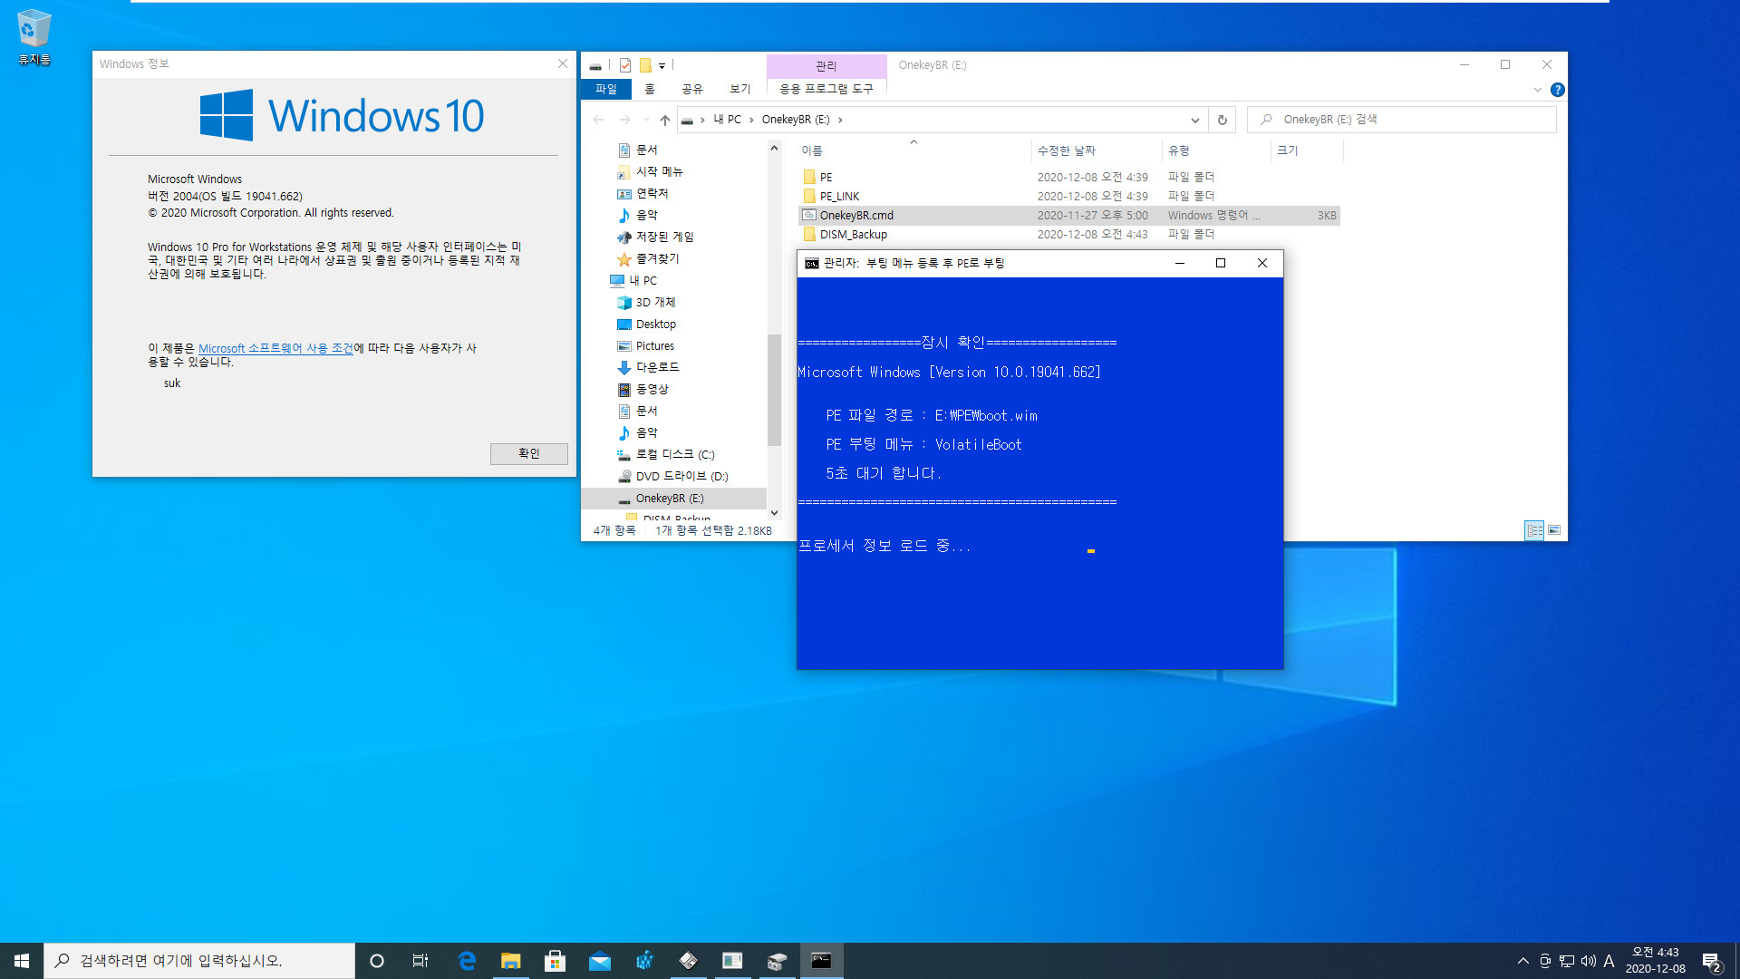Open 3D 개체 in navigation pane
Screen dimensions: 1740x979
[x=655, y=302]
